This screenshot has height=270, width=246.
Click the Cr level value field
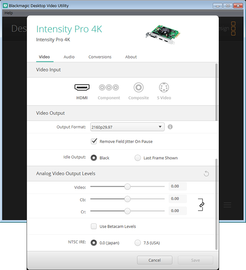(178, 211)
